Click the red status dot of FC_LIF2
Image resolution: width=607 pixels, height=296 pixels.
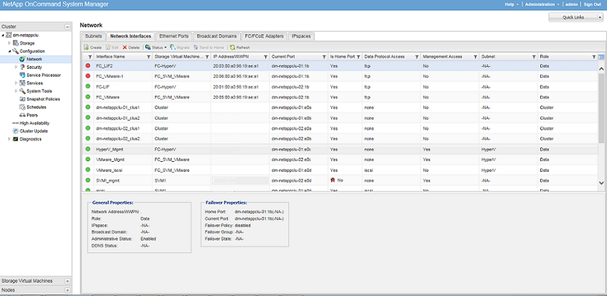[88, 66]
